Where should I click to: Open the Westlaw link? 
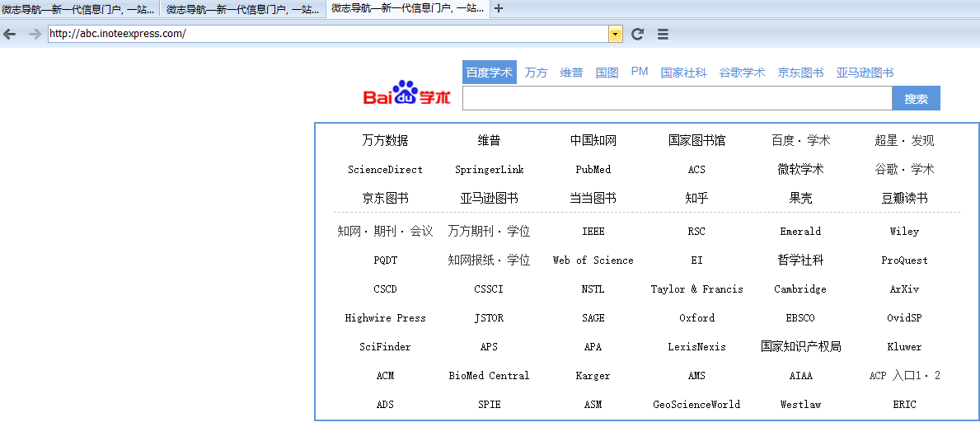(x=800, y=405)
